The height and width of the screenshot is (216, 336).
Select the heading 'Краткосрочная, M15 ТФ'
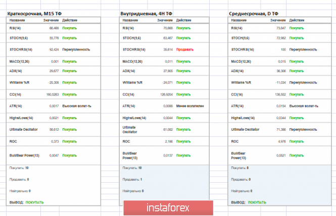(34, 14)
